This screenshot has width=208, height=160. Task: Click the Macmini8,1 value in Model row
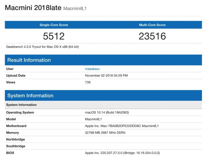click(x=93, y=119)
